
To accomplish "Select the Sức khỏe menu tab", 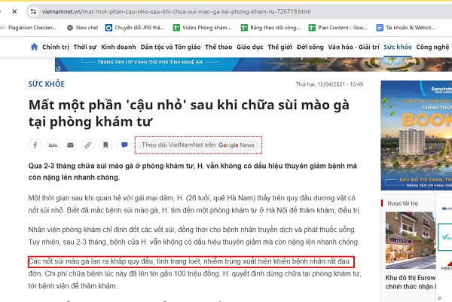I will pos(398,47).
